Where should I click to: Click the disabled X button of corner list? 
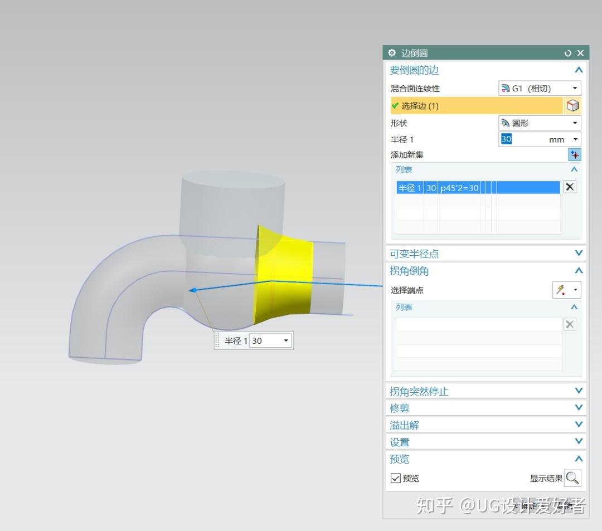tap(570, 324)
